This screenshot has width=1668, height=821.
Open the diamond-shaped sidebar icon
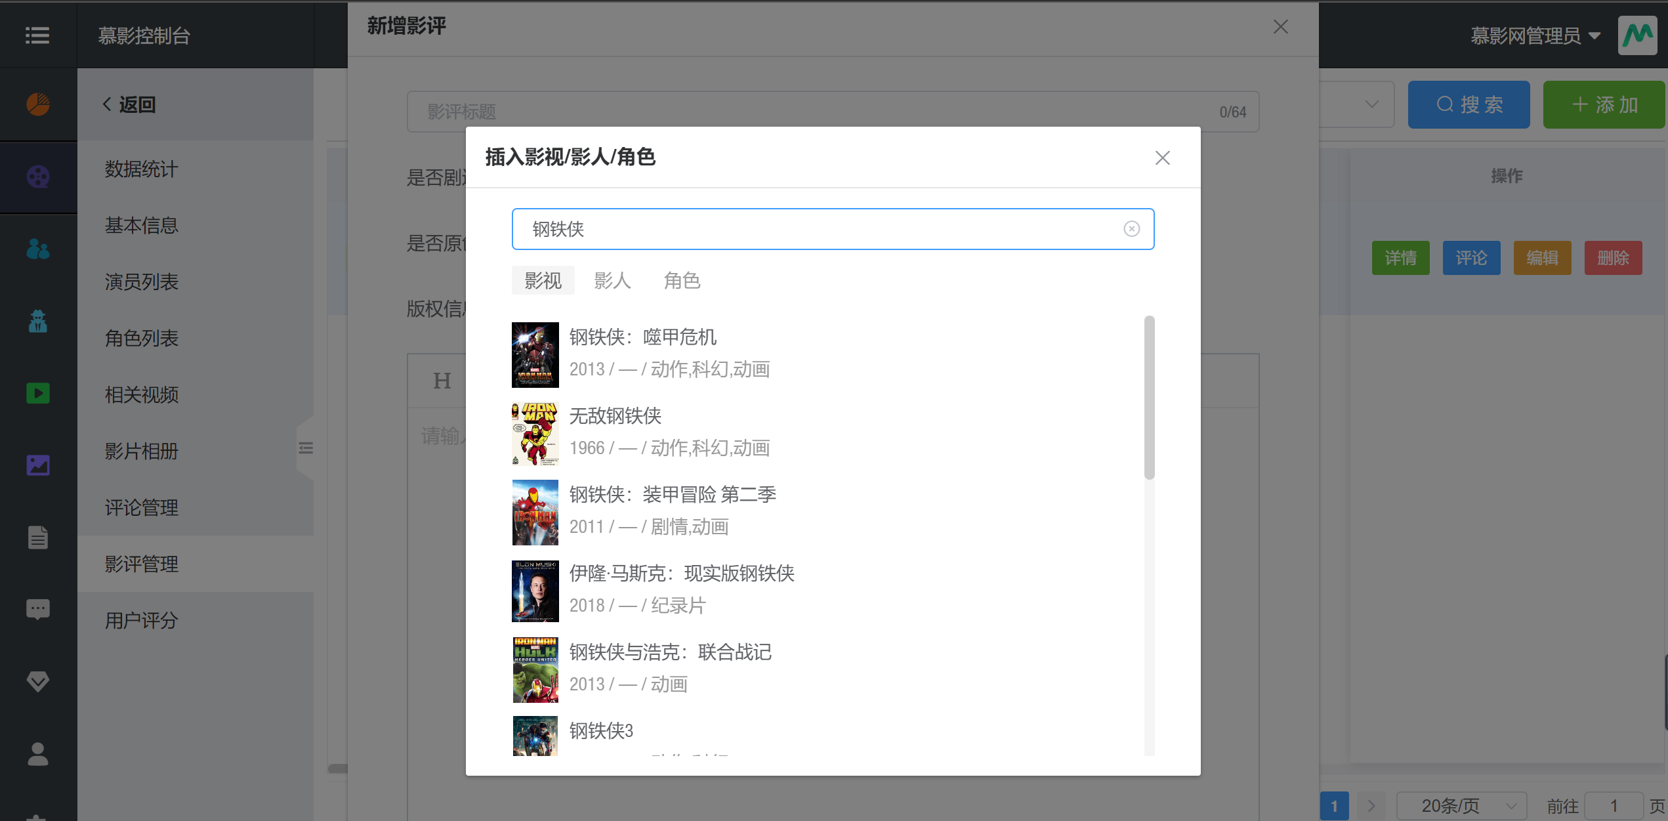point(38,682)
